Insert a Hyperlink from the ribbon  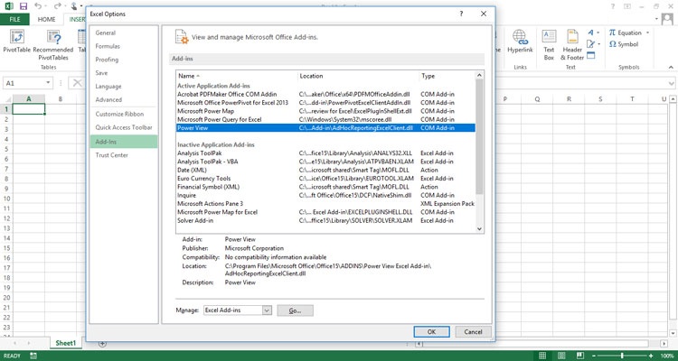[521, 42]
